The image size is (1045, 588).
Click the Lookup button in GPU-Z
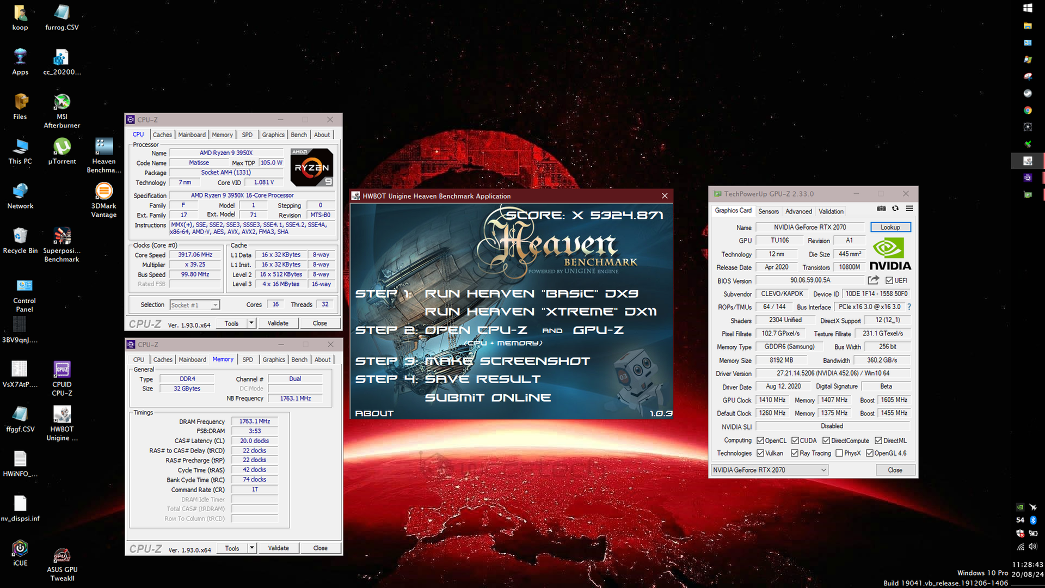890,227
